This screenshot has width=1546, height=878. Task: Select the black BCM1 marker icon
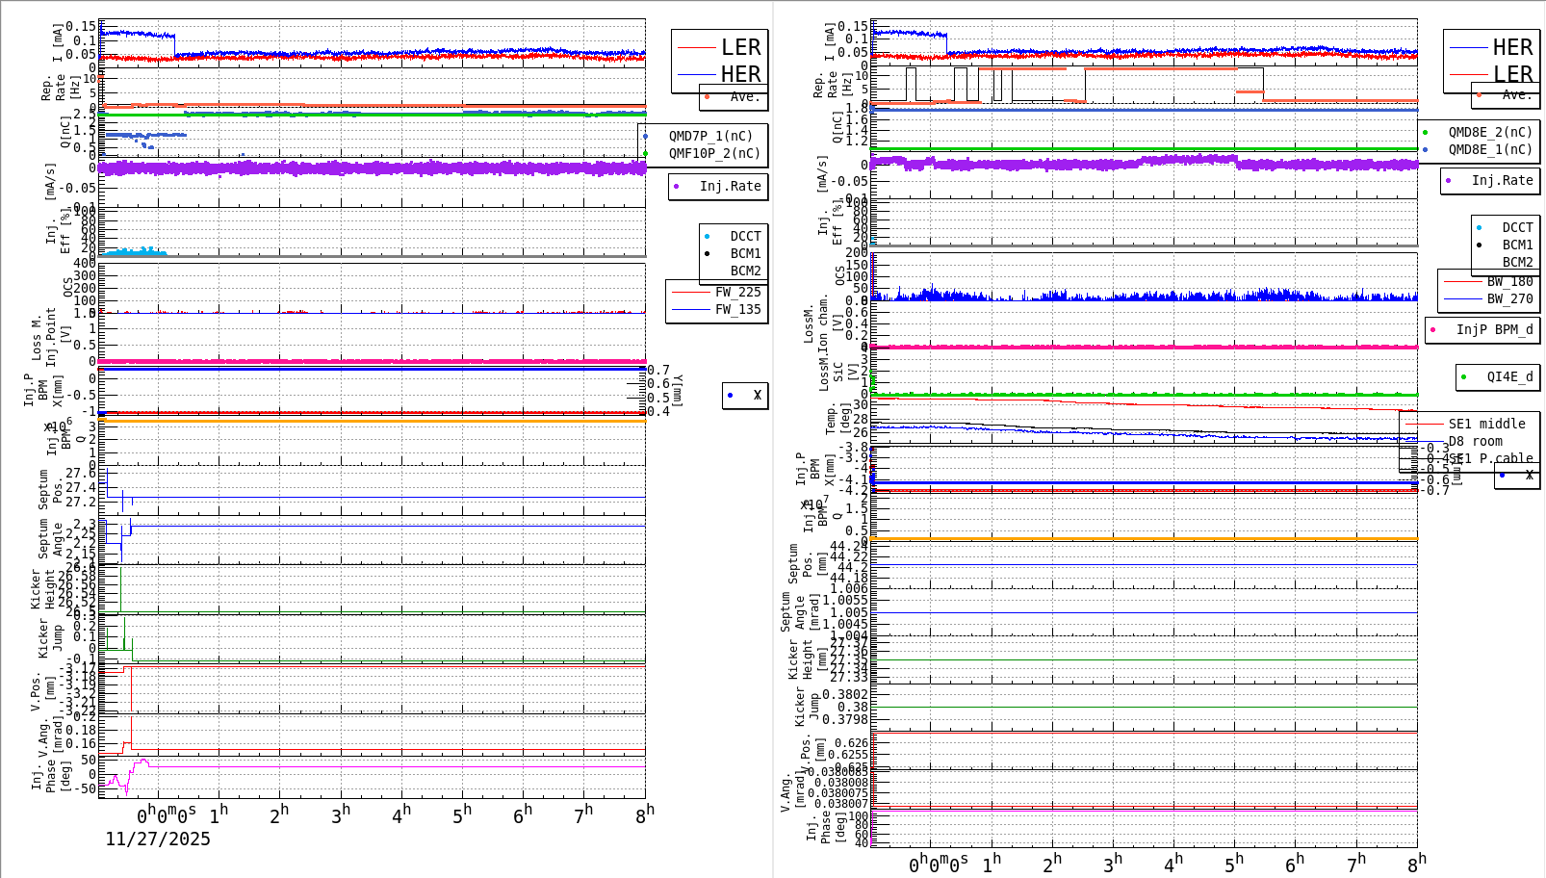point(707,253)
